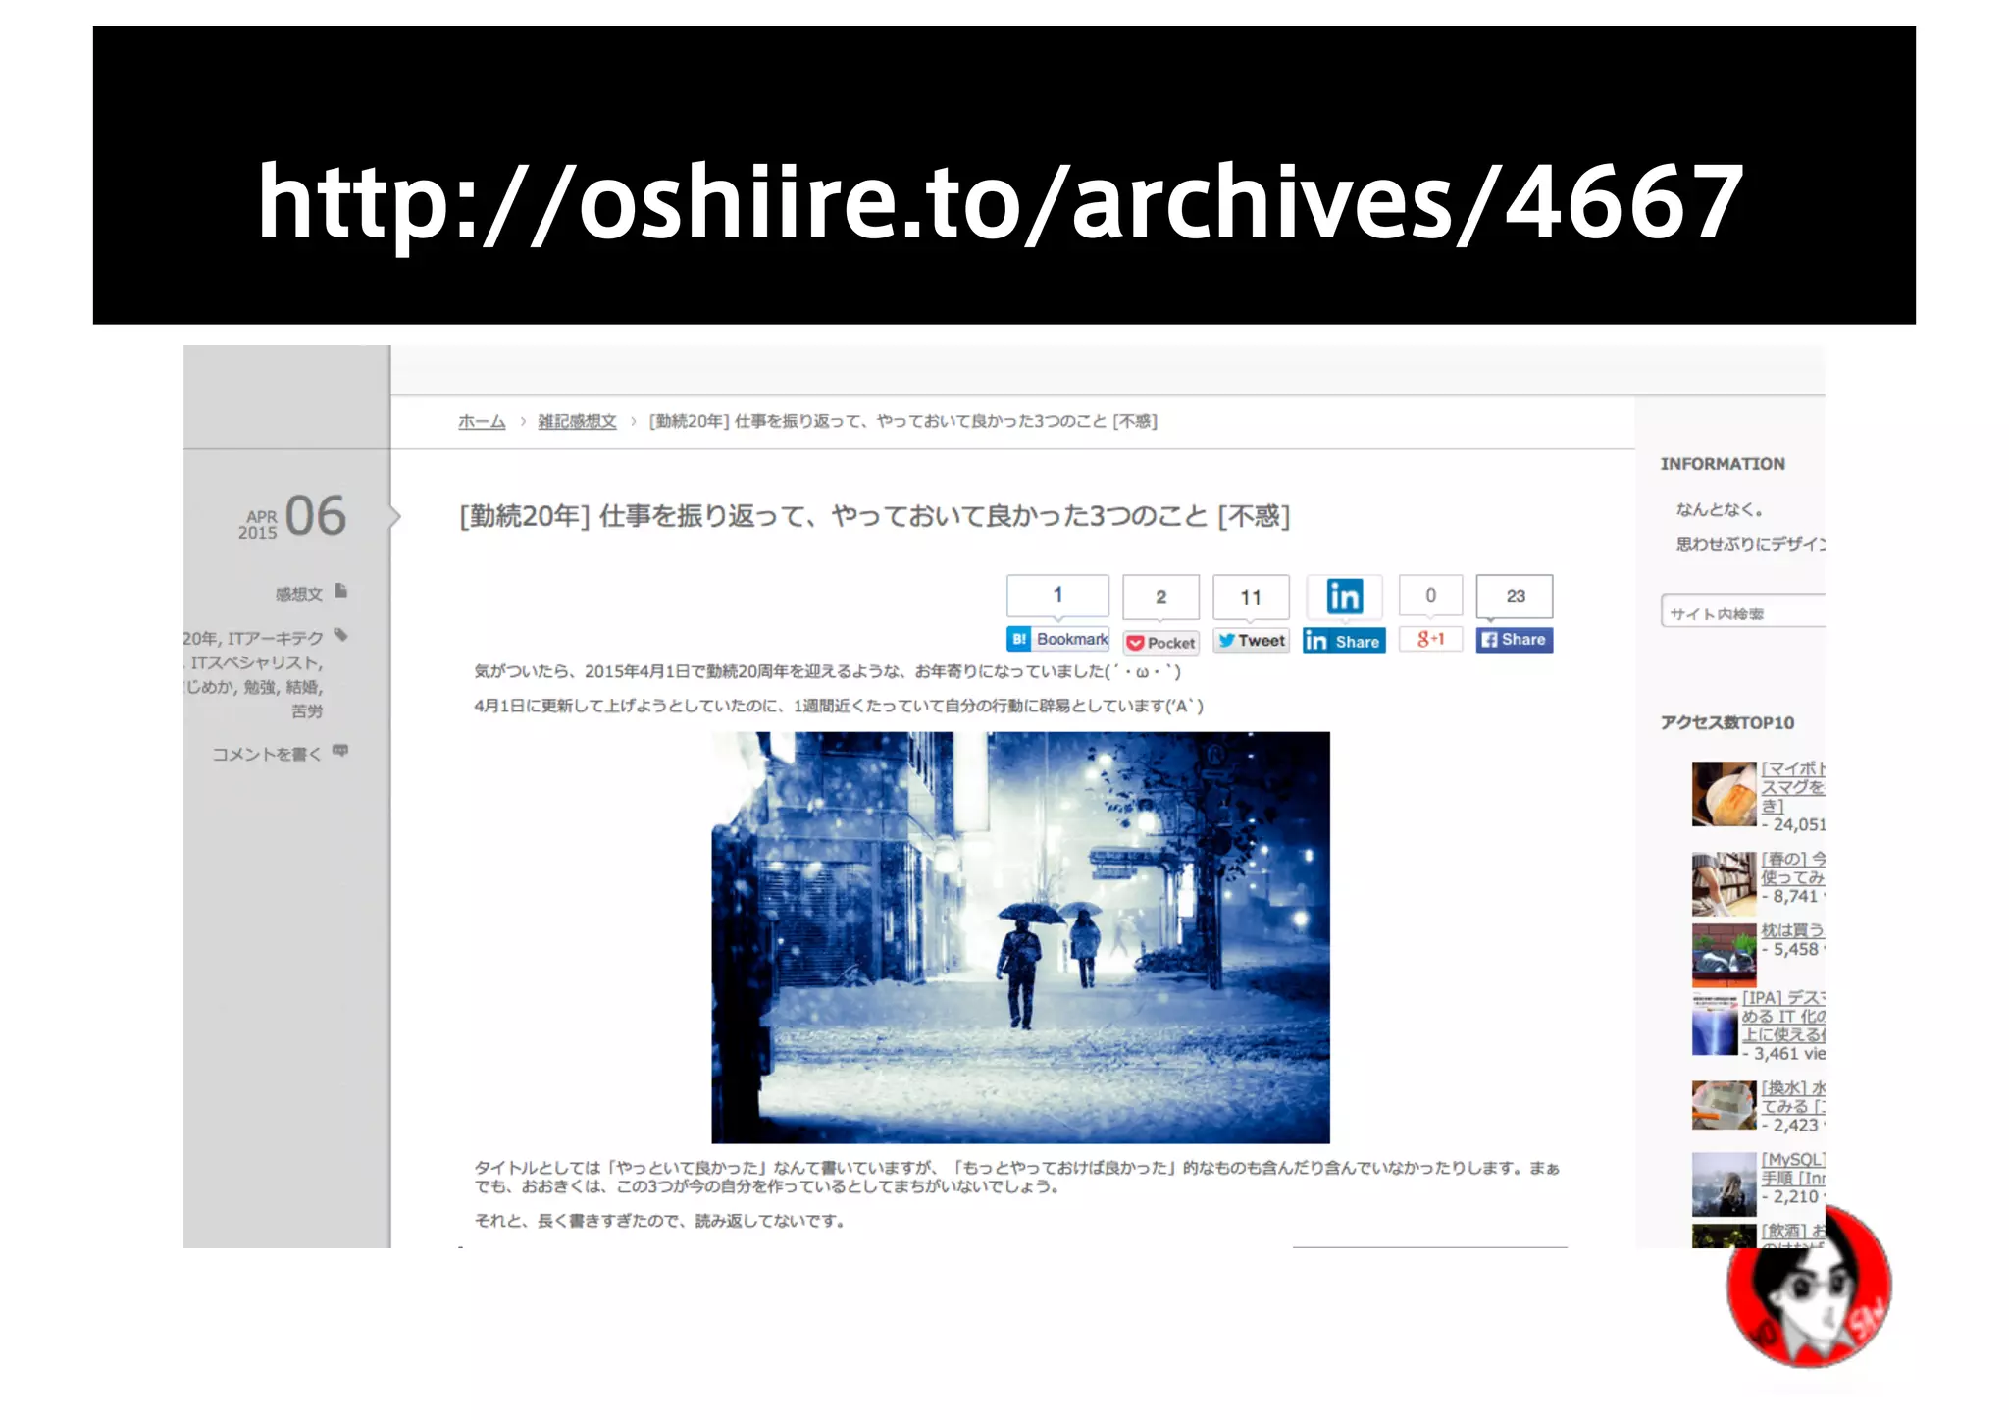Open the top-10 bread toast thumbnail

pos(1724,794)
